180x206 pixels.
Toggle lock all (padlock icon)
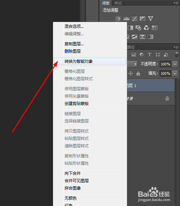pyautogui.click(x=138, y=73)
